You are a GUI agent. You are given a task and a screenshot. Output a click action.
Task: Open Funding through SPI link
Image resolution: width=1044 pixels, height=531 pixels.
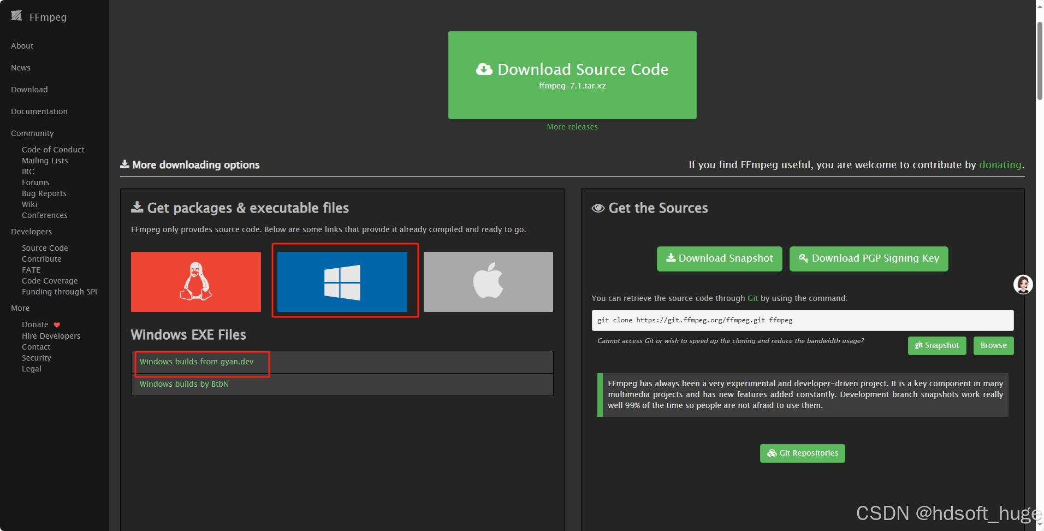tap(60, 292)
